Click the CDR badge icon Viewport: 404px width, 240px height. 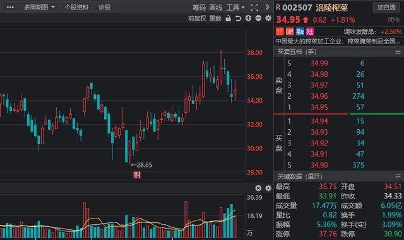click(x=290, y=31)
